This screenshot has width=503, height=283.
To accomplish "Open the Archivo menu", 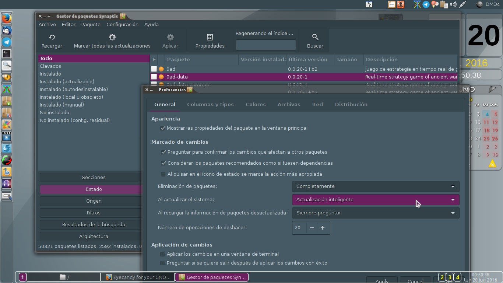I will [47, 25].
